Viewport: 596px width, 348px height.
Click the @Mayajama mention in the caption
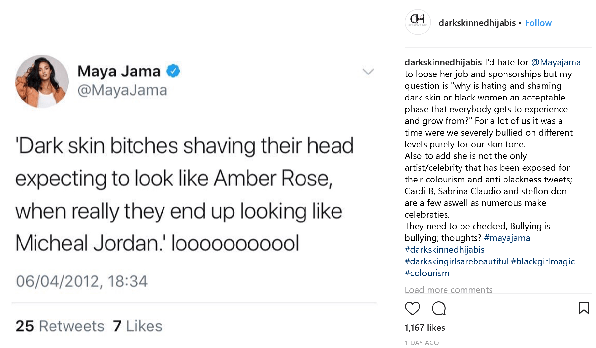pyautogui.click(x=556, y=62)
